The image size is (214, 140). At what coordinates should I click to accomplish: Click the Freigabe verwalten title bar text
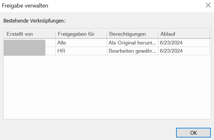[x=25, y=6]
